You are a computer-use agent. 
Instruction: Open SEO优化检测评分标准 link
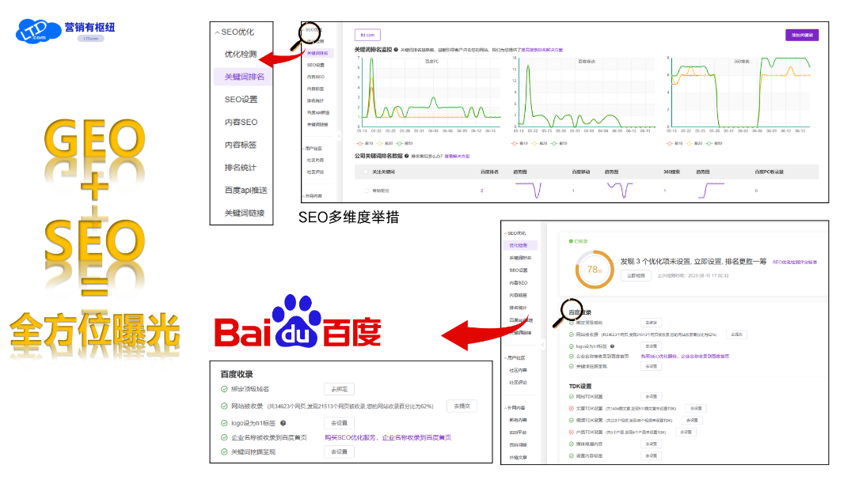pyautogui.click(x=795, y=262)
